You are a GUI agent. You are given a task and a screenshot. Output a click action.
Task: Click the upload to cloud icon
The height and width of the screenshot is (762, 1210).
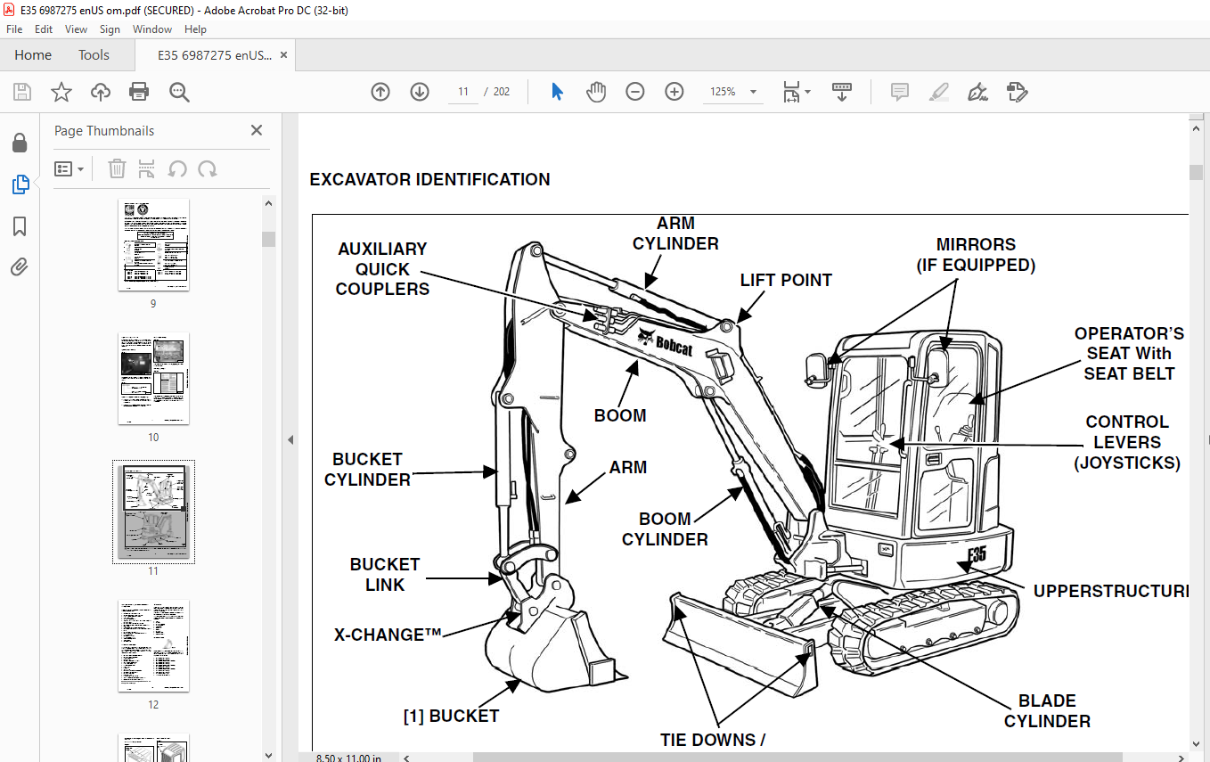101,92
